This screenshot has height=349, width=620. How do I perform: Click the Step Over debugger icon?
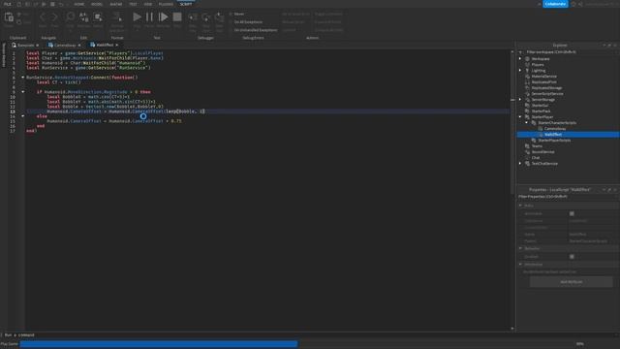[x=205, y=17]
